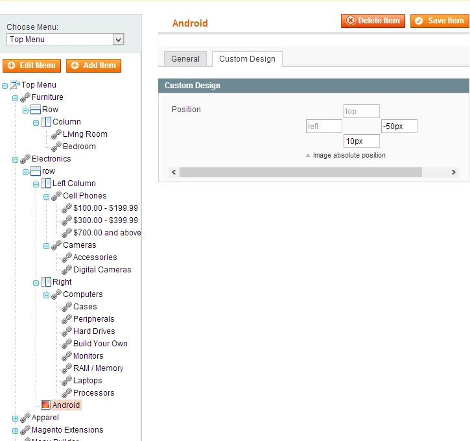Click the Delete Item button
The image size is (470, 441).
point(373,21)
